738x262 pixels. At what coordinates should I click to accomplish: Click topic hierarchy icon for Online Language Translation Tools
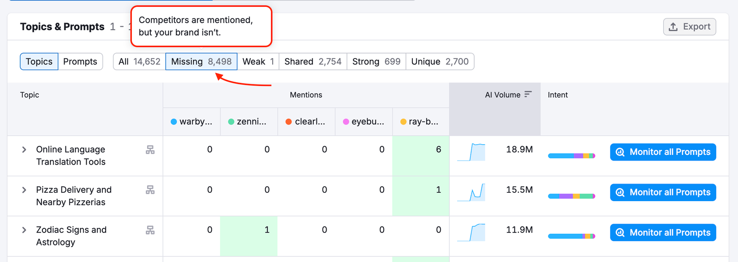coord(150,150)
